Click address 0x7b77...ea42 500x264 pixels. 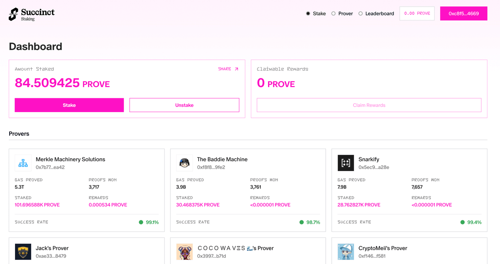pyautogui.click(x=50, y=167)
